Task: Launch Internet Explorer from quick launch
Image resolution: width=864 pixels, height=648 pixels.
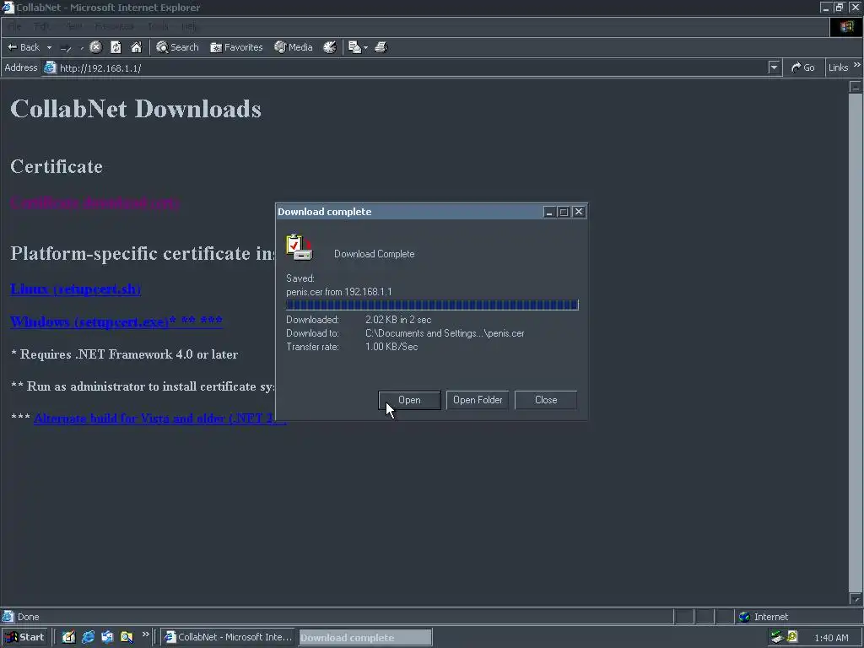Action: point(88,638)
